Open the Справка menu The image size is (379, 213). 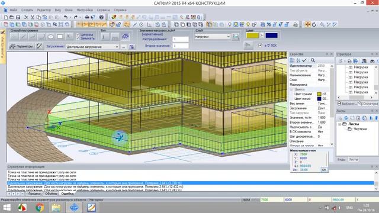[120, 10]
